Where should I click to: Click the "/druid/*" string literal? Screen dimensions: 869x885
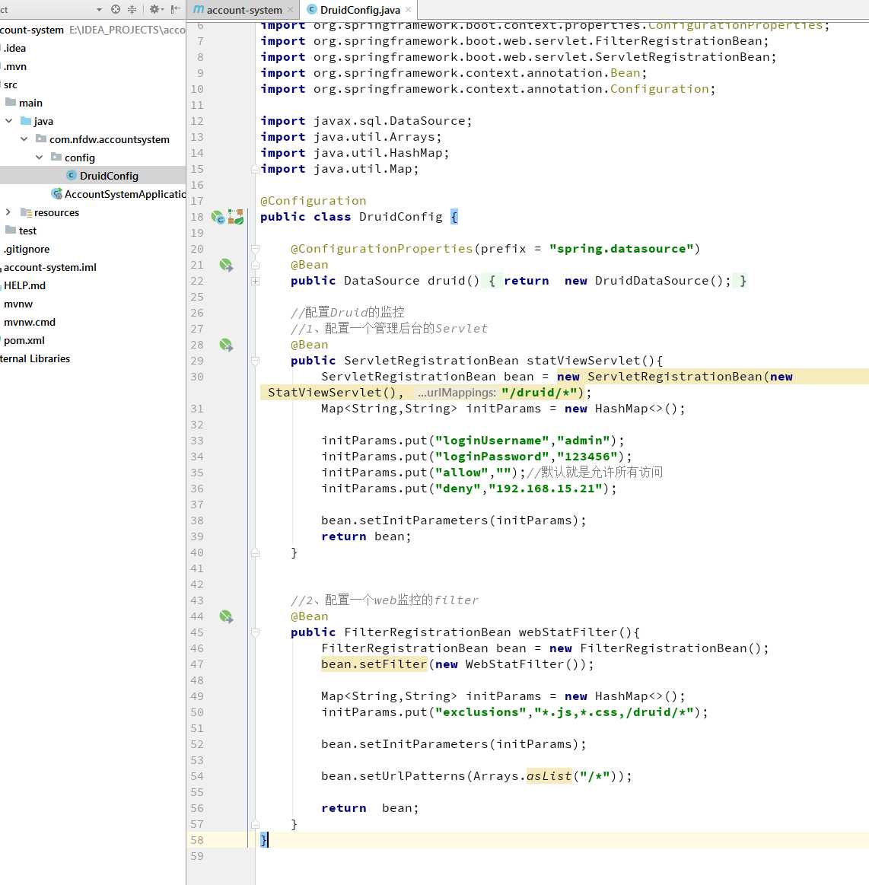point(543,393)
